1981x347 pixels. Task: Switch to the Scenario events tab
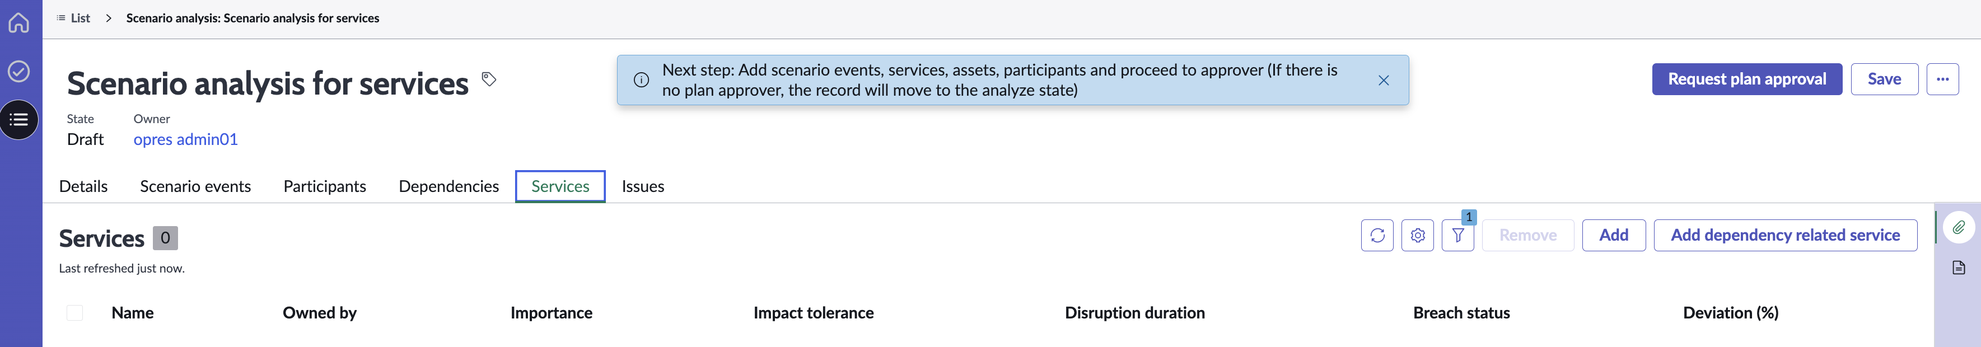tap(195, 186)
